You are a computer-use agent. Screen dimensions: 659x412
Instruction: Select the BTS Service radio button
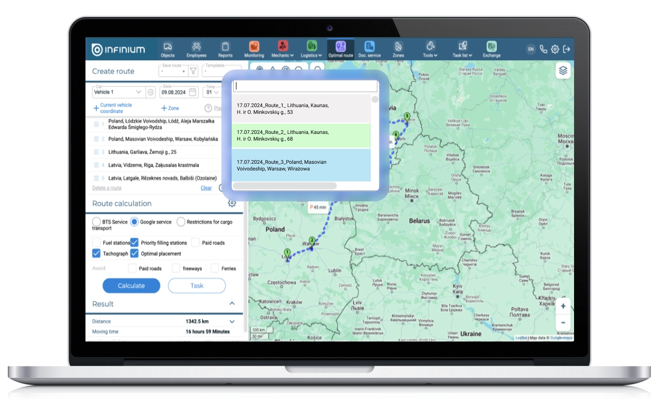[96, 222]
